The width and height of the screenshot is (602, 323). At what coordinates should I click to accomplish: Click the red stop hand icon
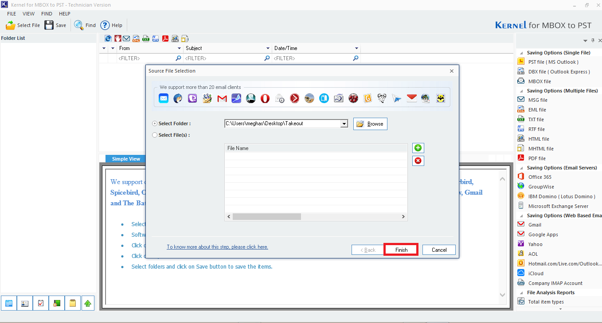coord(118,38)
